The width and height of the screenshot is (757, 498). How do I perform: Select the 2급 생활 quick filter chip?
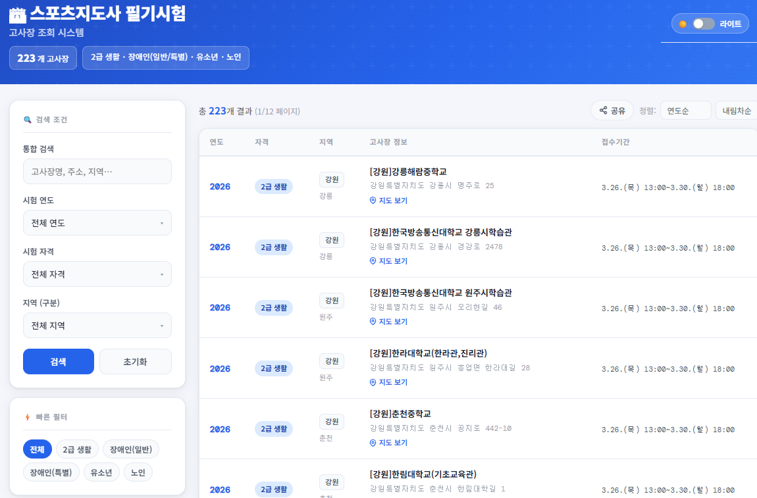point(77,449)
